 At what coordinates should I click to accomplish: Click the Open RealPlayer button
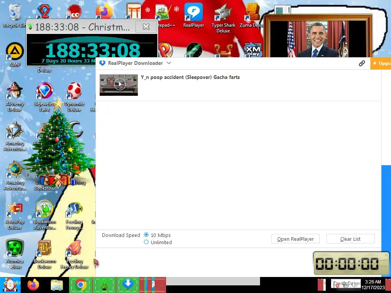(295, 239)
